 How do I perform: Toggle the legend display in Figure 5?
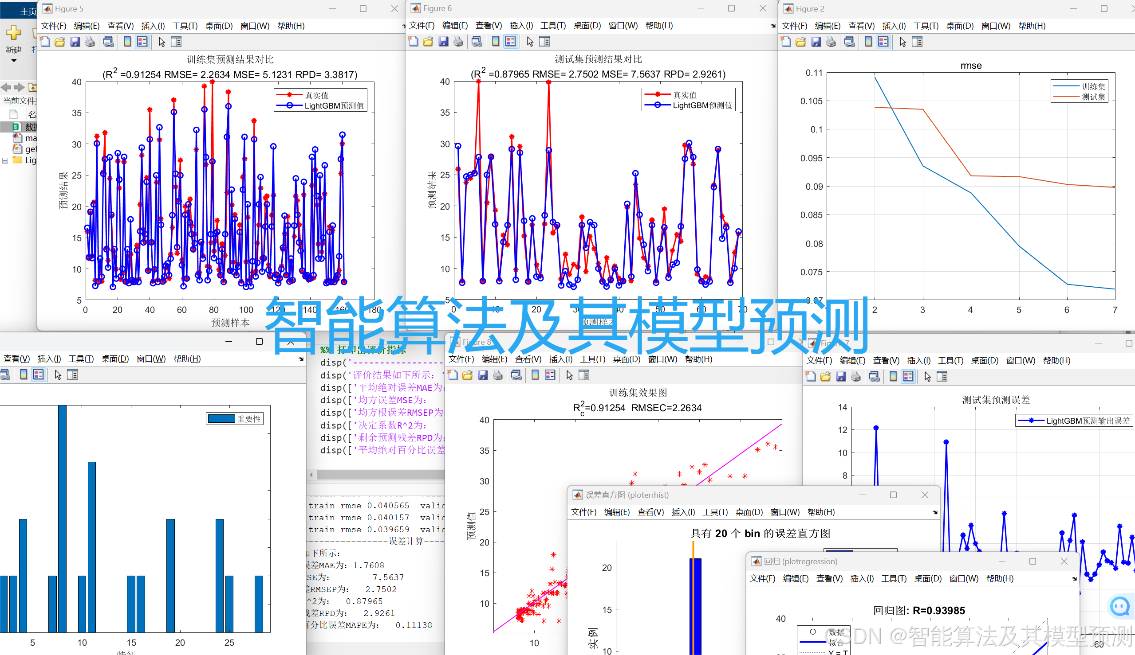tap(142, 41)
